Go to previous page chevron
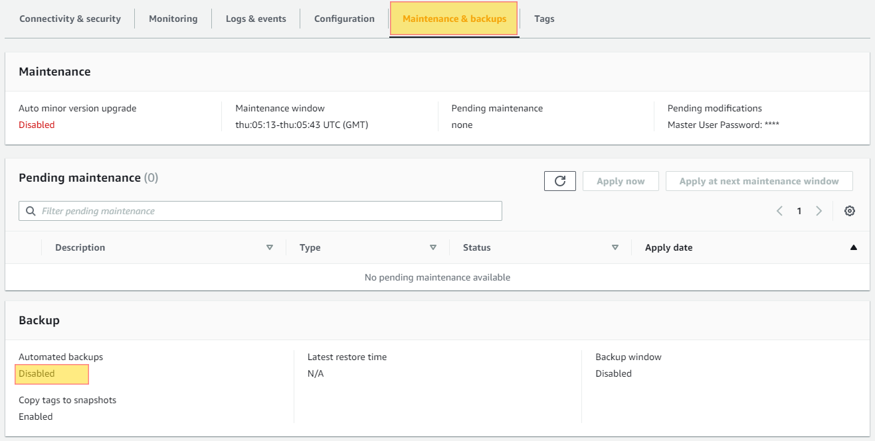 pos(779,211)
